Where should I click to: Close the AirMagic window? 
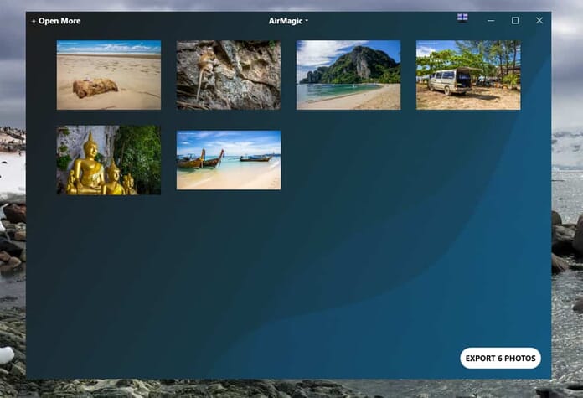coord(539,20)
